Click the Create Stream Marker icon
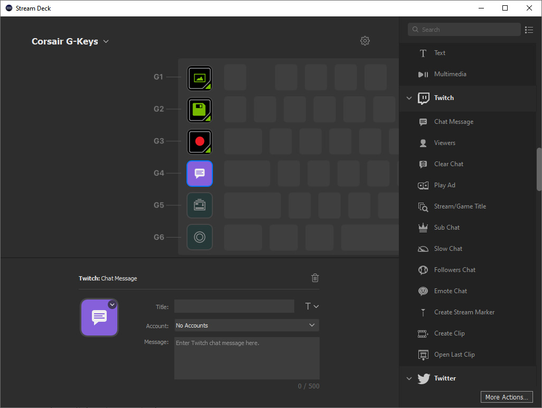 pyautogui.click(x=423, y=312)
